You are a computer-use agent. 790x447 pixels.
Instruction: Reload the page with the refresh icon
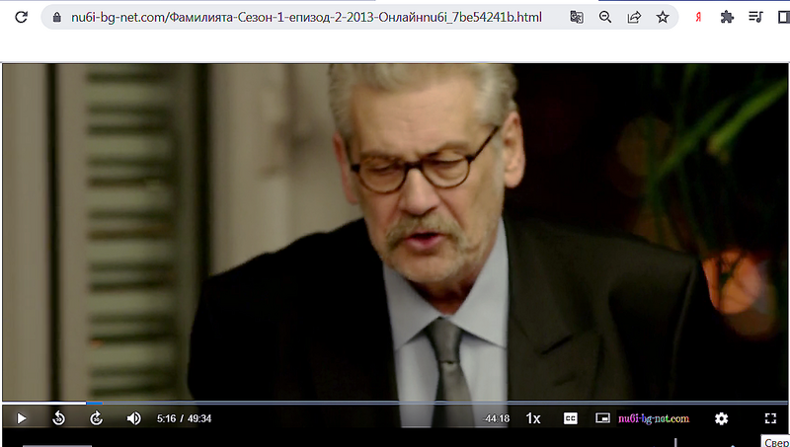pos(21,17)
